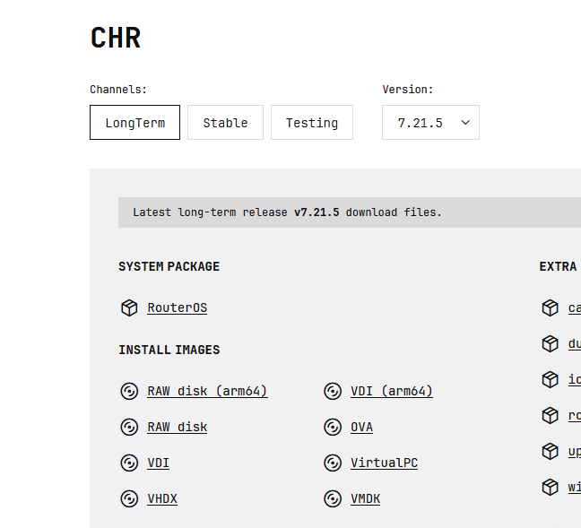This screenshot has height=528, width=581.
Task: Click the disc icon beside RAW disk (arm64)
Action: coord(129,391)
